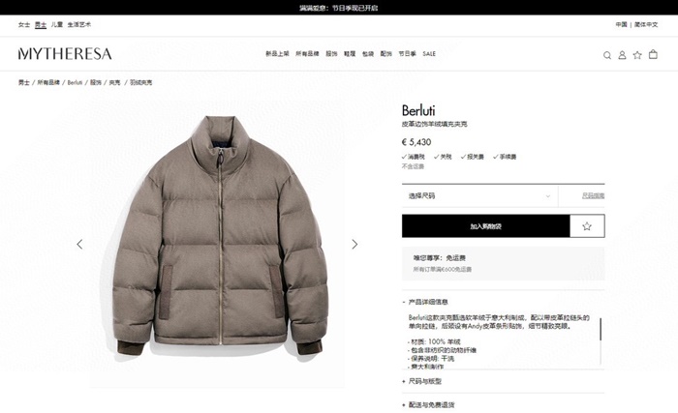
Task: Open the SALE menu item
Action: [x=429, y=54]
